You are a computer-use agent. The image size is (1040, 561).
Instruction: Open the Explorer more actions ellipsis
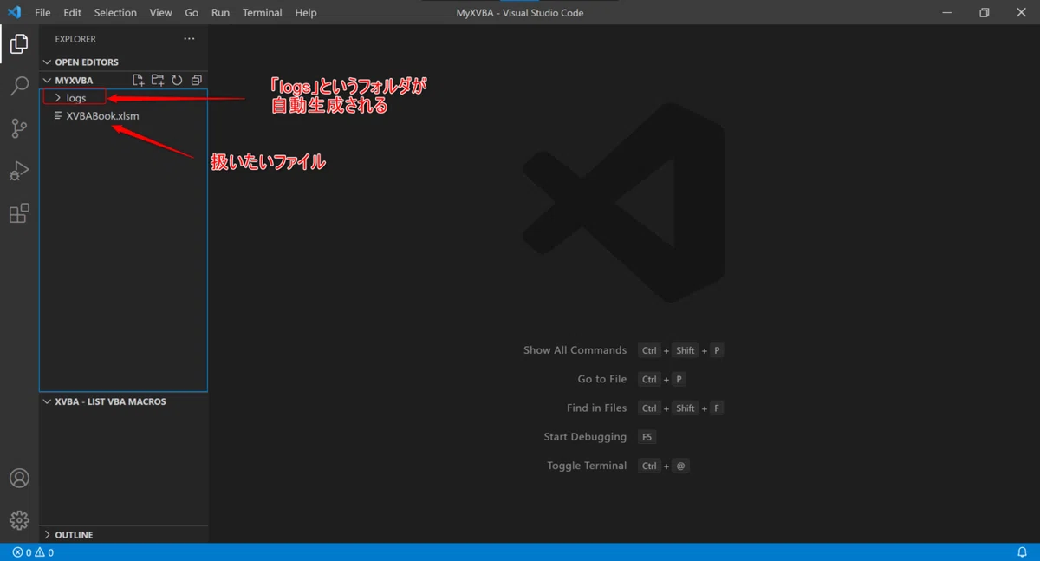point(189,39)
